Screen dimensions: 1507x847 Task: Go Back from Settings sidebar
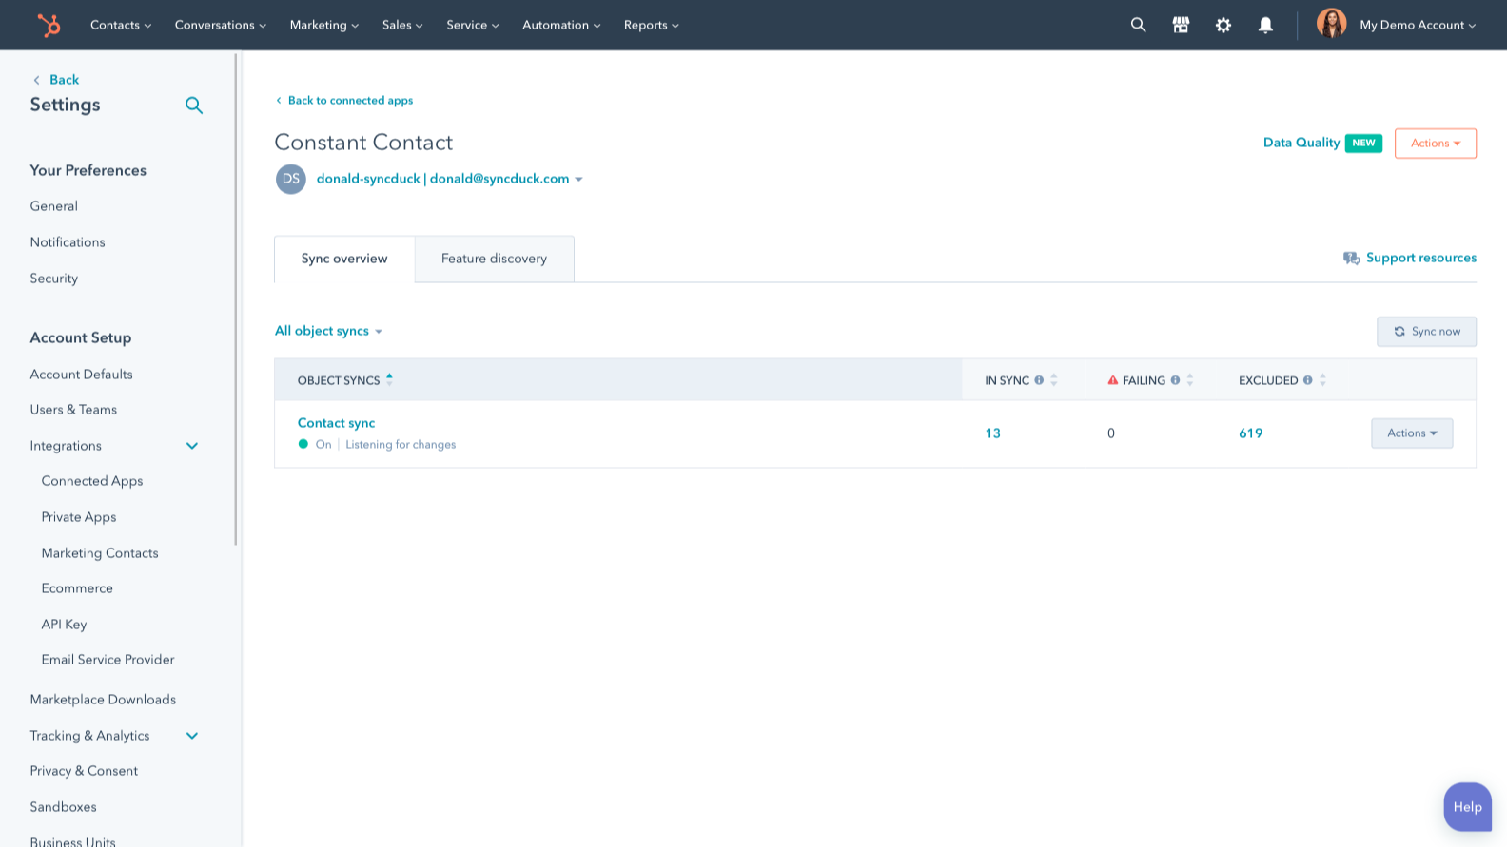click(x=55, y=80)
